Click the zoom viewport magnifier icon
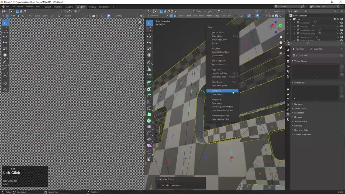Screen dimensions: 345x194 point(281,37)
